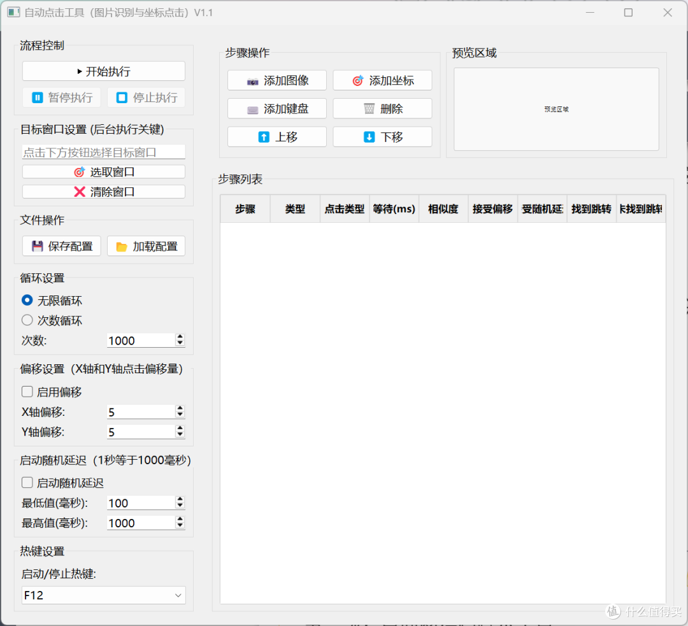Close the auto-click tool window

click(x=668, y=12)
